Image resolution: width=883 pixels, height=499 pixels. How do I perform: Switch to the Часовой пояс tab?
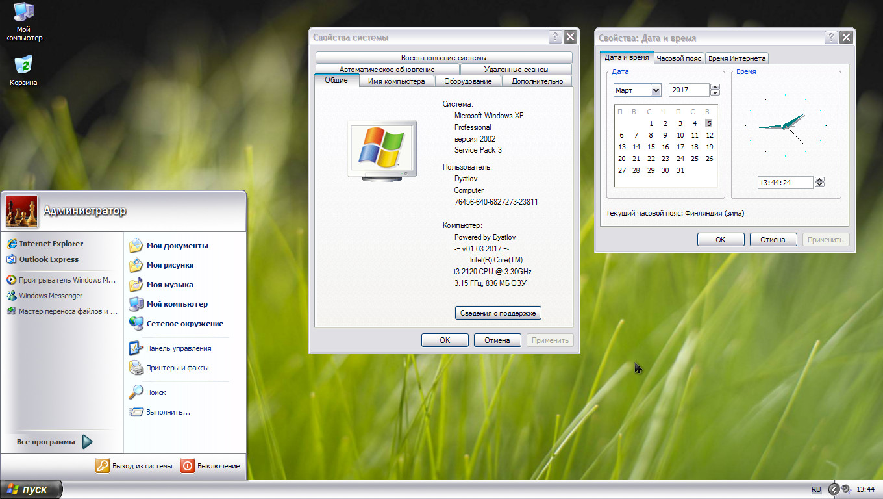(678, 58)
